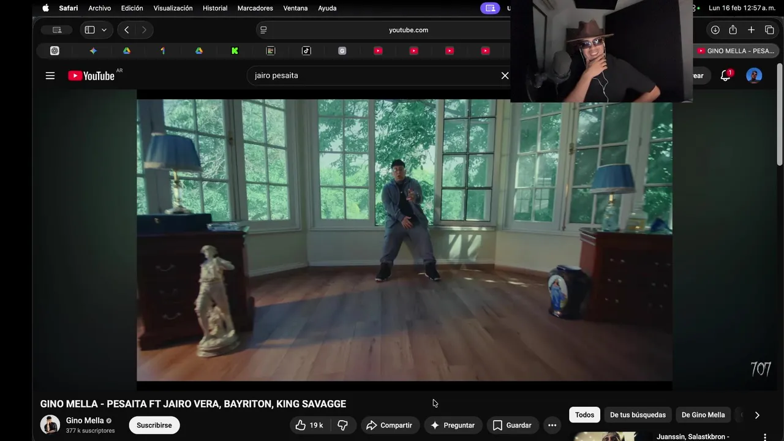Go to the YouTube home logo
Image resolution: width=784 pixels, height=441 pixels.
point(91,75)
